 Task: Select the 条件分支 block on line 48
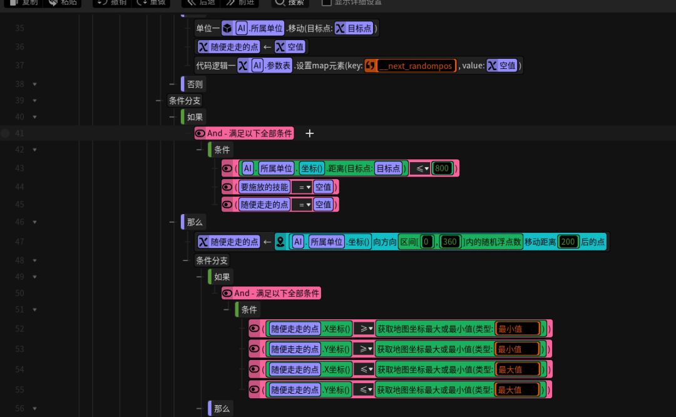click(212, 260)
